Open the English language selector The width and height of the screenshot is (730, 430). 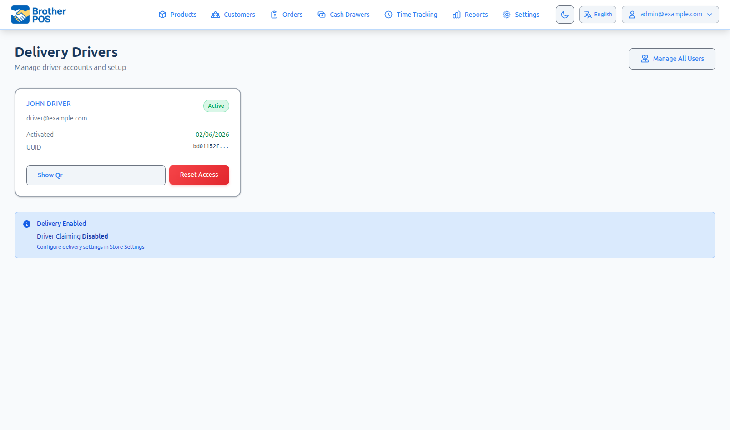[598, 15]
